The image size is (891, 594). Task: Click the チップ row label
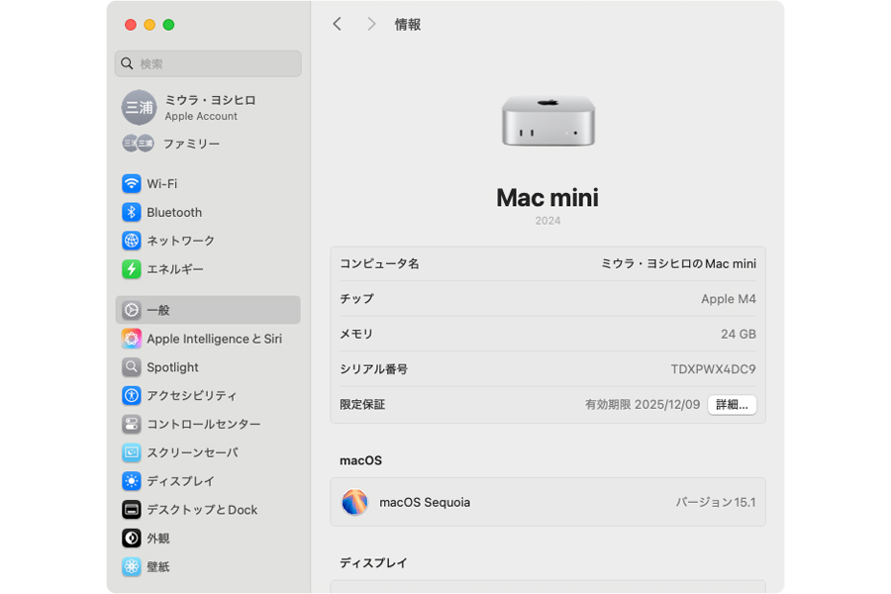[356, 299]
